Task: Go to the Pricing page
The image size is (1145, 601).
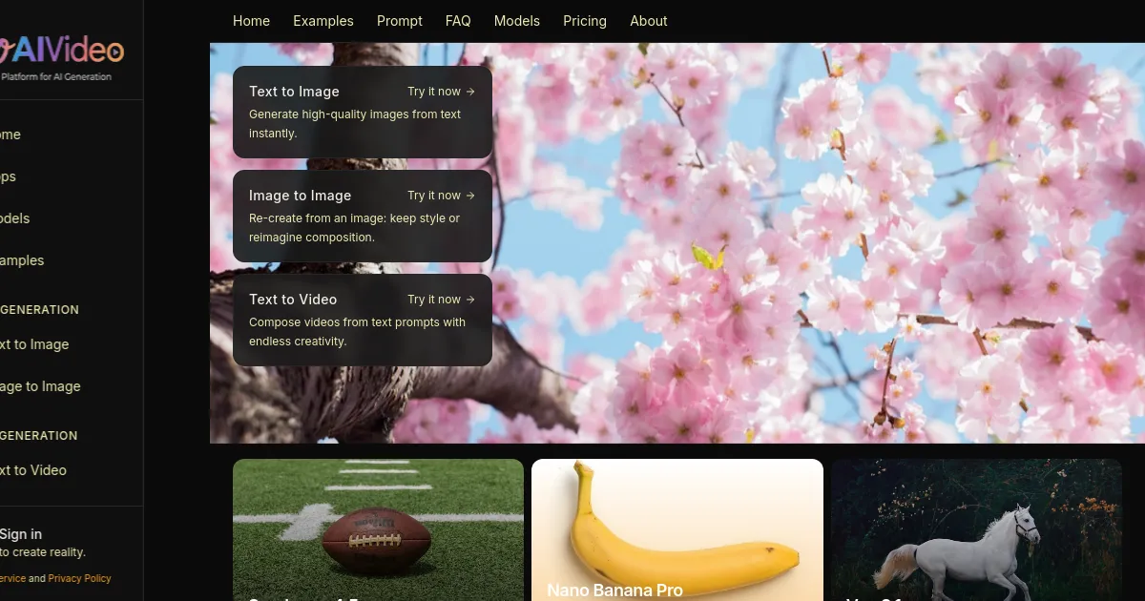Action: point(584,21)
